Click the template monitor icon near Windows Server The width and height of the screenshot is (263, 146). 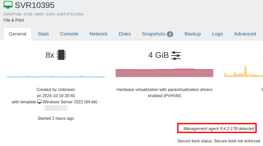(39, 102)
